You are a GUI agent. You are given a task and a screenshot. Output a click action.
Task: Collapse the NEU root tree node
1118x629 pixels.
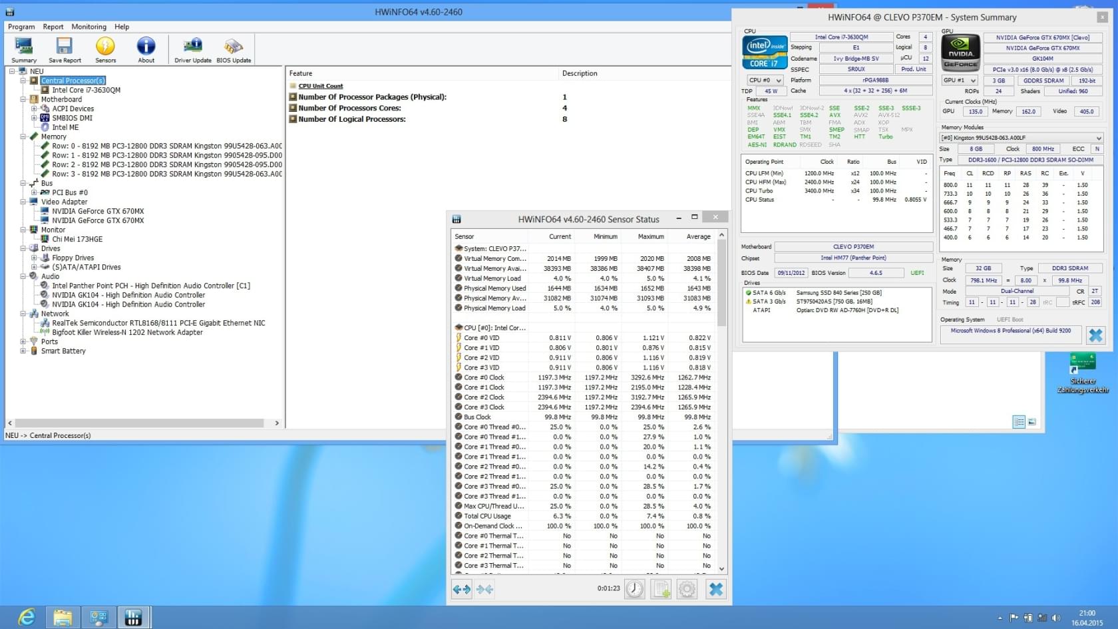coord(12,71)
